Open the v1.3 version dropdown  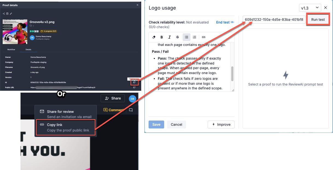[x=310, y=8]
